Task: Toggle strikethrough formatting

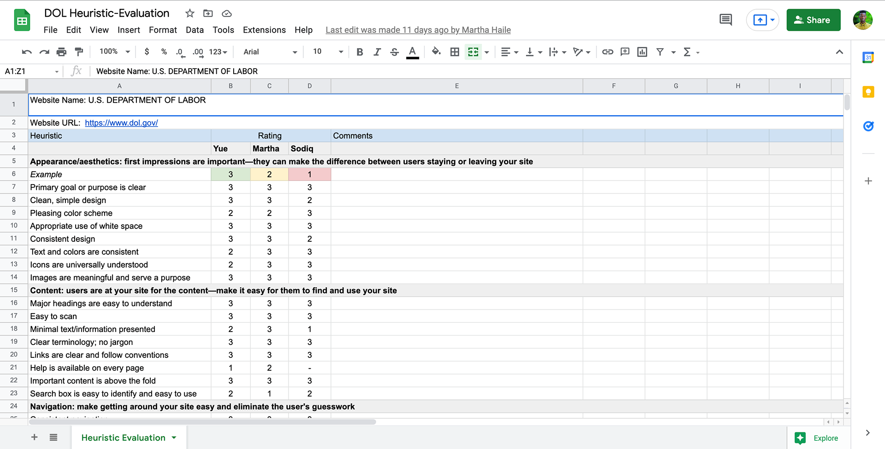Action: [395, 52]
